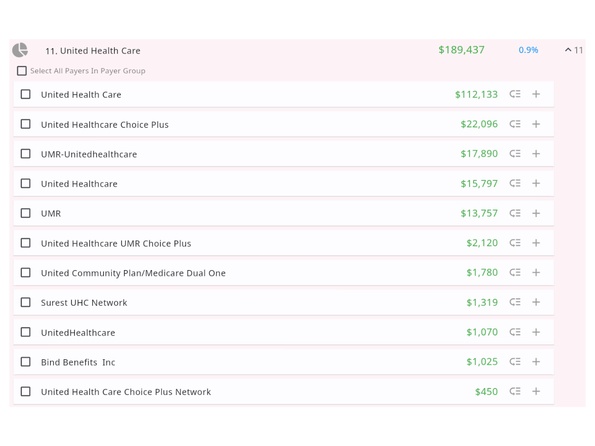The image size is (595, 446).
Task: Click the 0.9% percentage value
Action: coord(529,50)
